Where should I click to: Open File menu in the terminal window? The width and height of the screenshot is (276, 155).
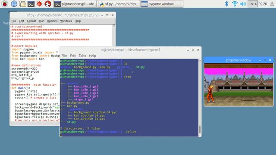[x=64, y=56]
